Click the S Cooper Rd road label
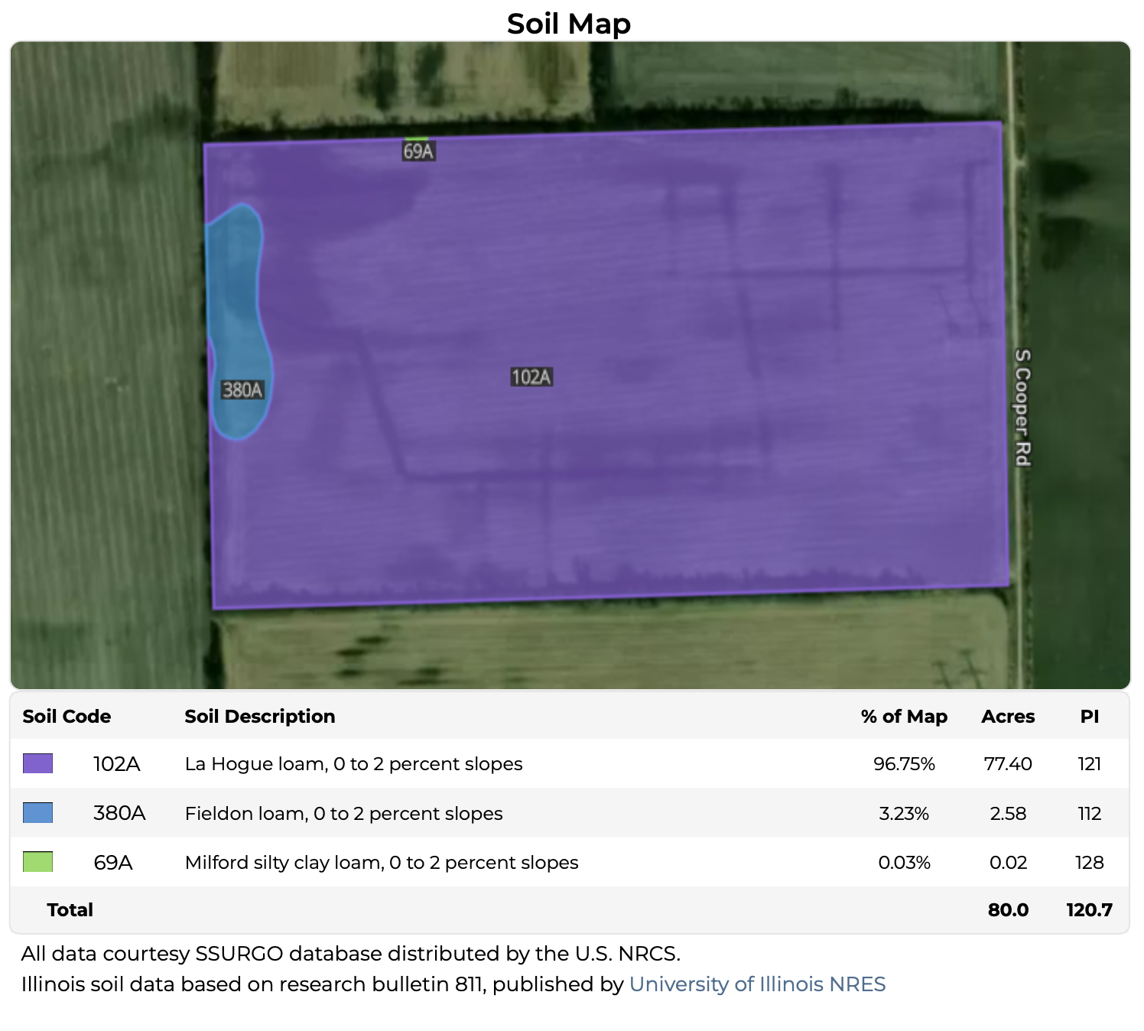1144x1031 pixels. pyautogui.click(x=1022, y=407)
